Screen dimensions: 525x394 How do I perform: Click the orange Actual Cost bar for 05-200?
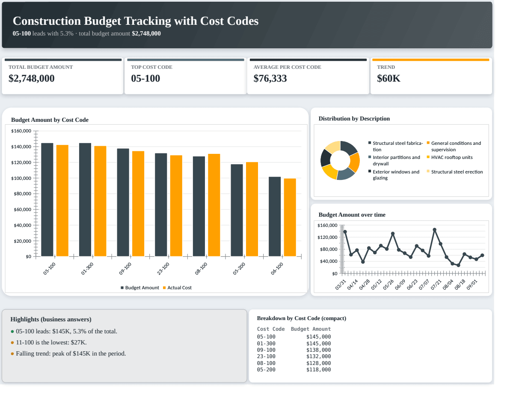[x=252, y=209]
